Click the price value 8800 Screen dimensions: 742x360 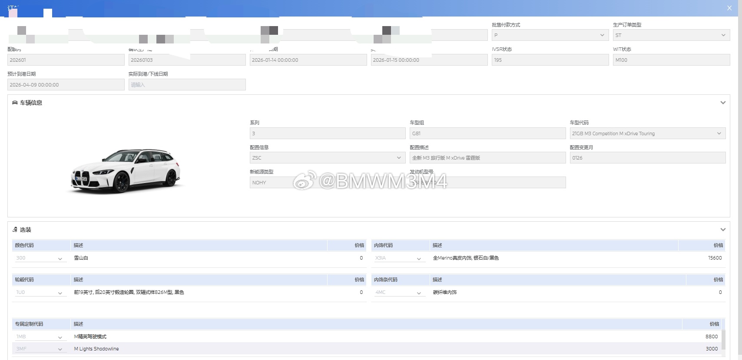712,337
